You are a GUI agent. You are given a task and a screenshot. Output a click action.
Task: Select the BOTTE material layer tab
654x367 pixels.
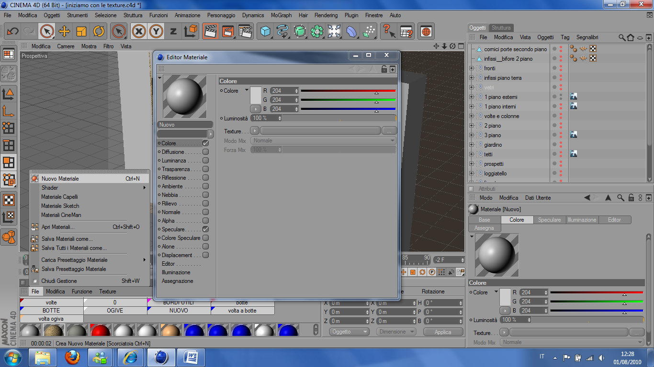point(51,311)
